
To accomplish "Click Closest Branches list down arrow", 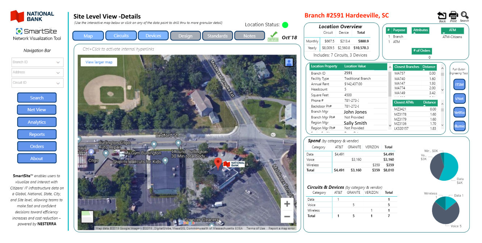I will click(x=443, y=90).
